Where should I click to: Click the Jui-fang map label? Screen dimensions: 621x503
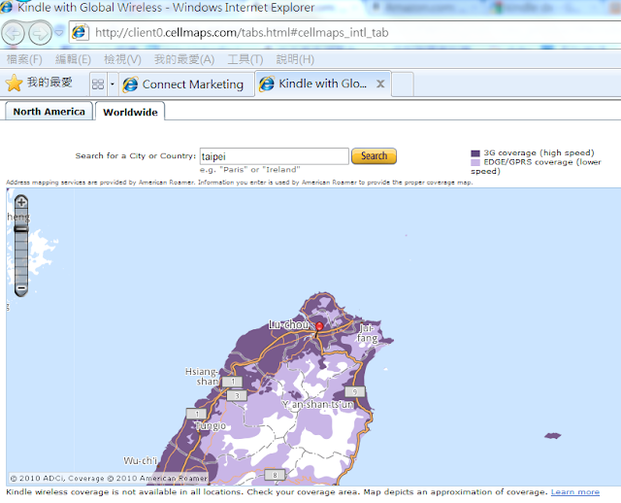click(x=367, y=333)
